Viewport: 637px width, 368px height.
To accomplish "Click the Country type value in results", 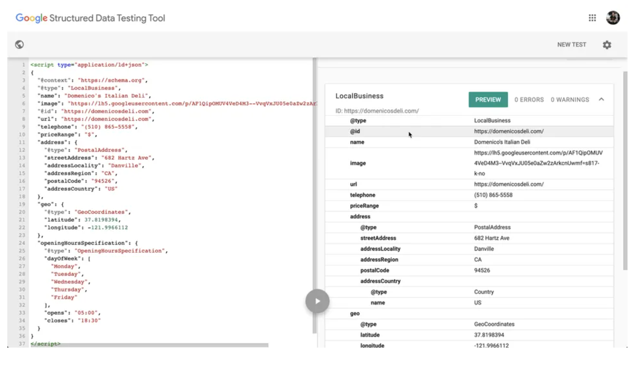I will click(484, 292).
